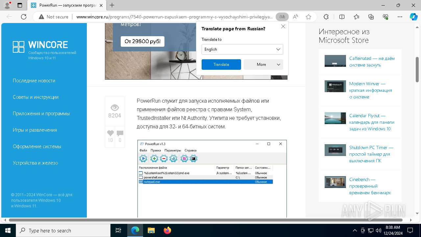Viewport: 421px width, 237px height.
Task: Expand the More options dropdown
Action: point(263,65)
